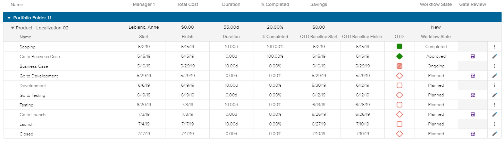Collapse the Portfolio Folder 1.1 group
Image resolution: width=504 pixels, height=141 pixels.
click(9, 18)
